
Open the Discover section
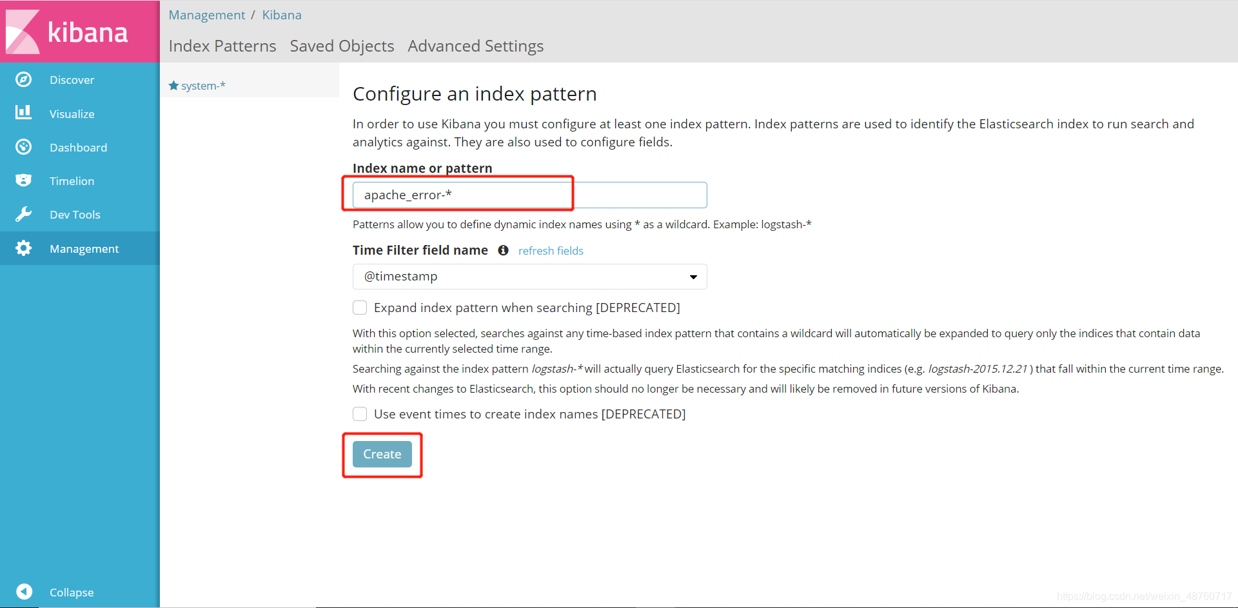(x=72, y=80)
